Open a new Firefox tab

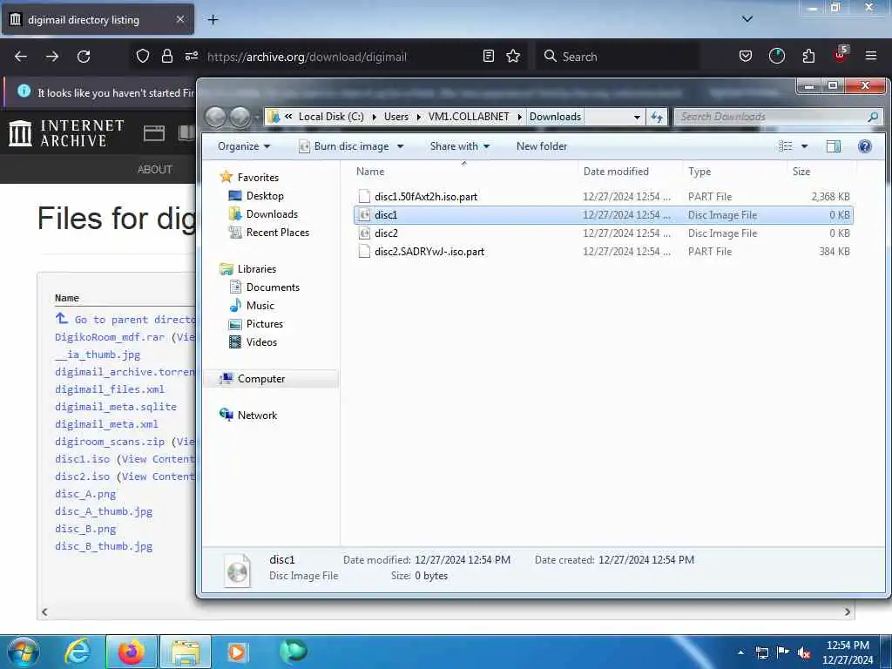[213, 20]
